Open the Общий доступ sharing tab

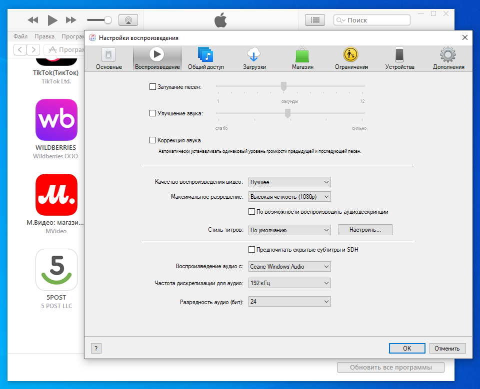(x=205, y=58)
